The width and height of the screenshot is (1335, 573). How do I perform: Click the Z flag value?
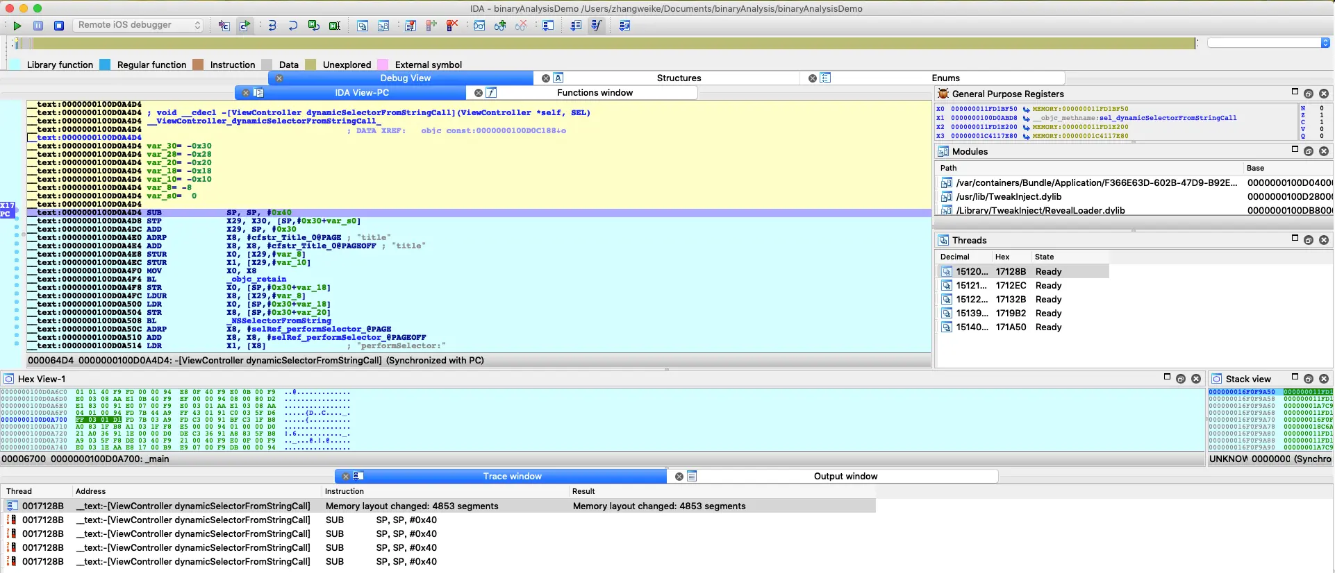click(1321, 116)
